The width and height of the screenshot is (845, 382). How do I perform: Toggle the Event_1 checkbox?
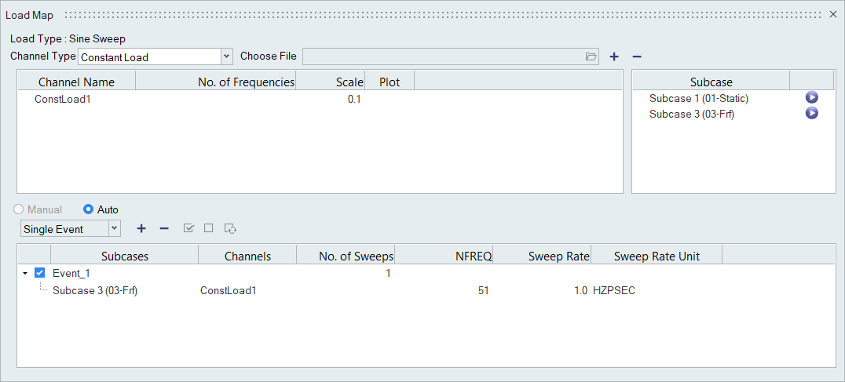40,274
